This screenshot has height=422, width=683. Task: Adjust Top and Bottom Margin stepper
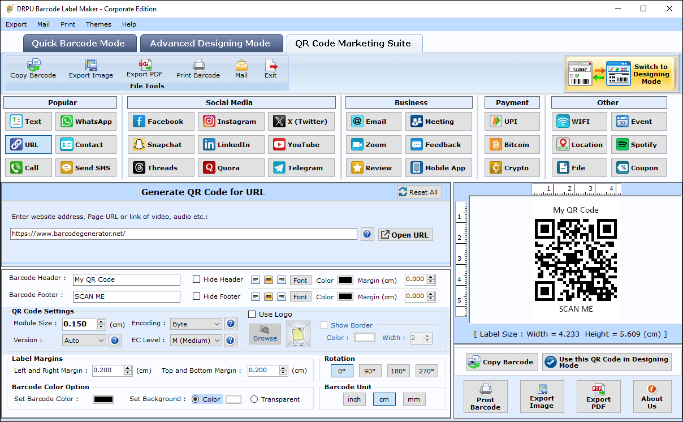tap(283, 371)
